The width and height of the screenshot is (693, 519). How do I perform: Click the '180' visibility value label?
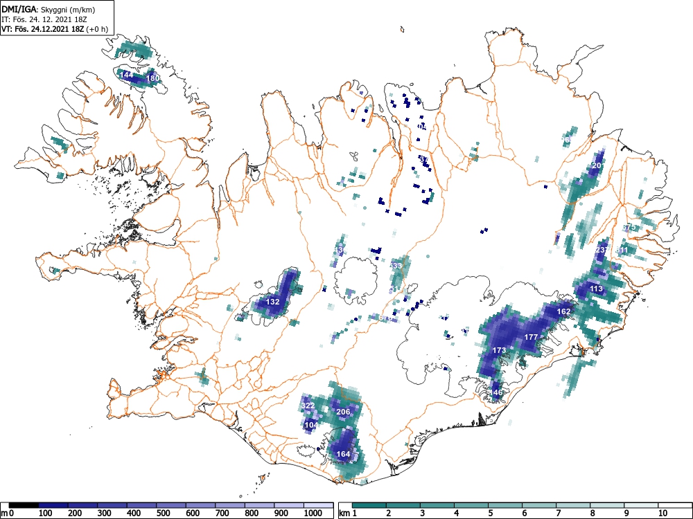click(x=152, y=78)
